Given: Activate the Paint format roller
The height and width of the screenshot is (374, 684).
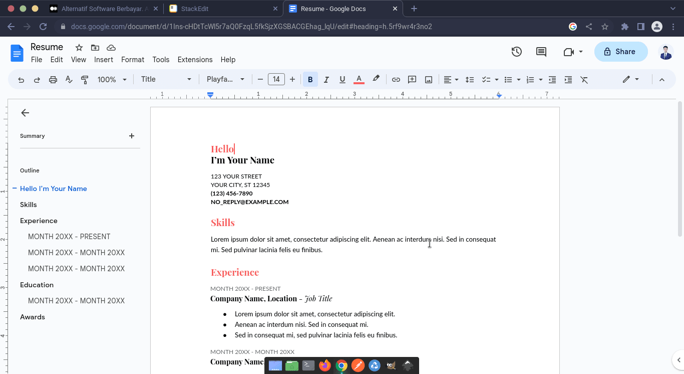Looking at the screenshot, I should [x=85, y=80].
